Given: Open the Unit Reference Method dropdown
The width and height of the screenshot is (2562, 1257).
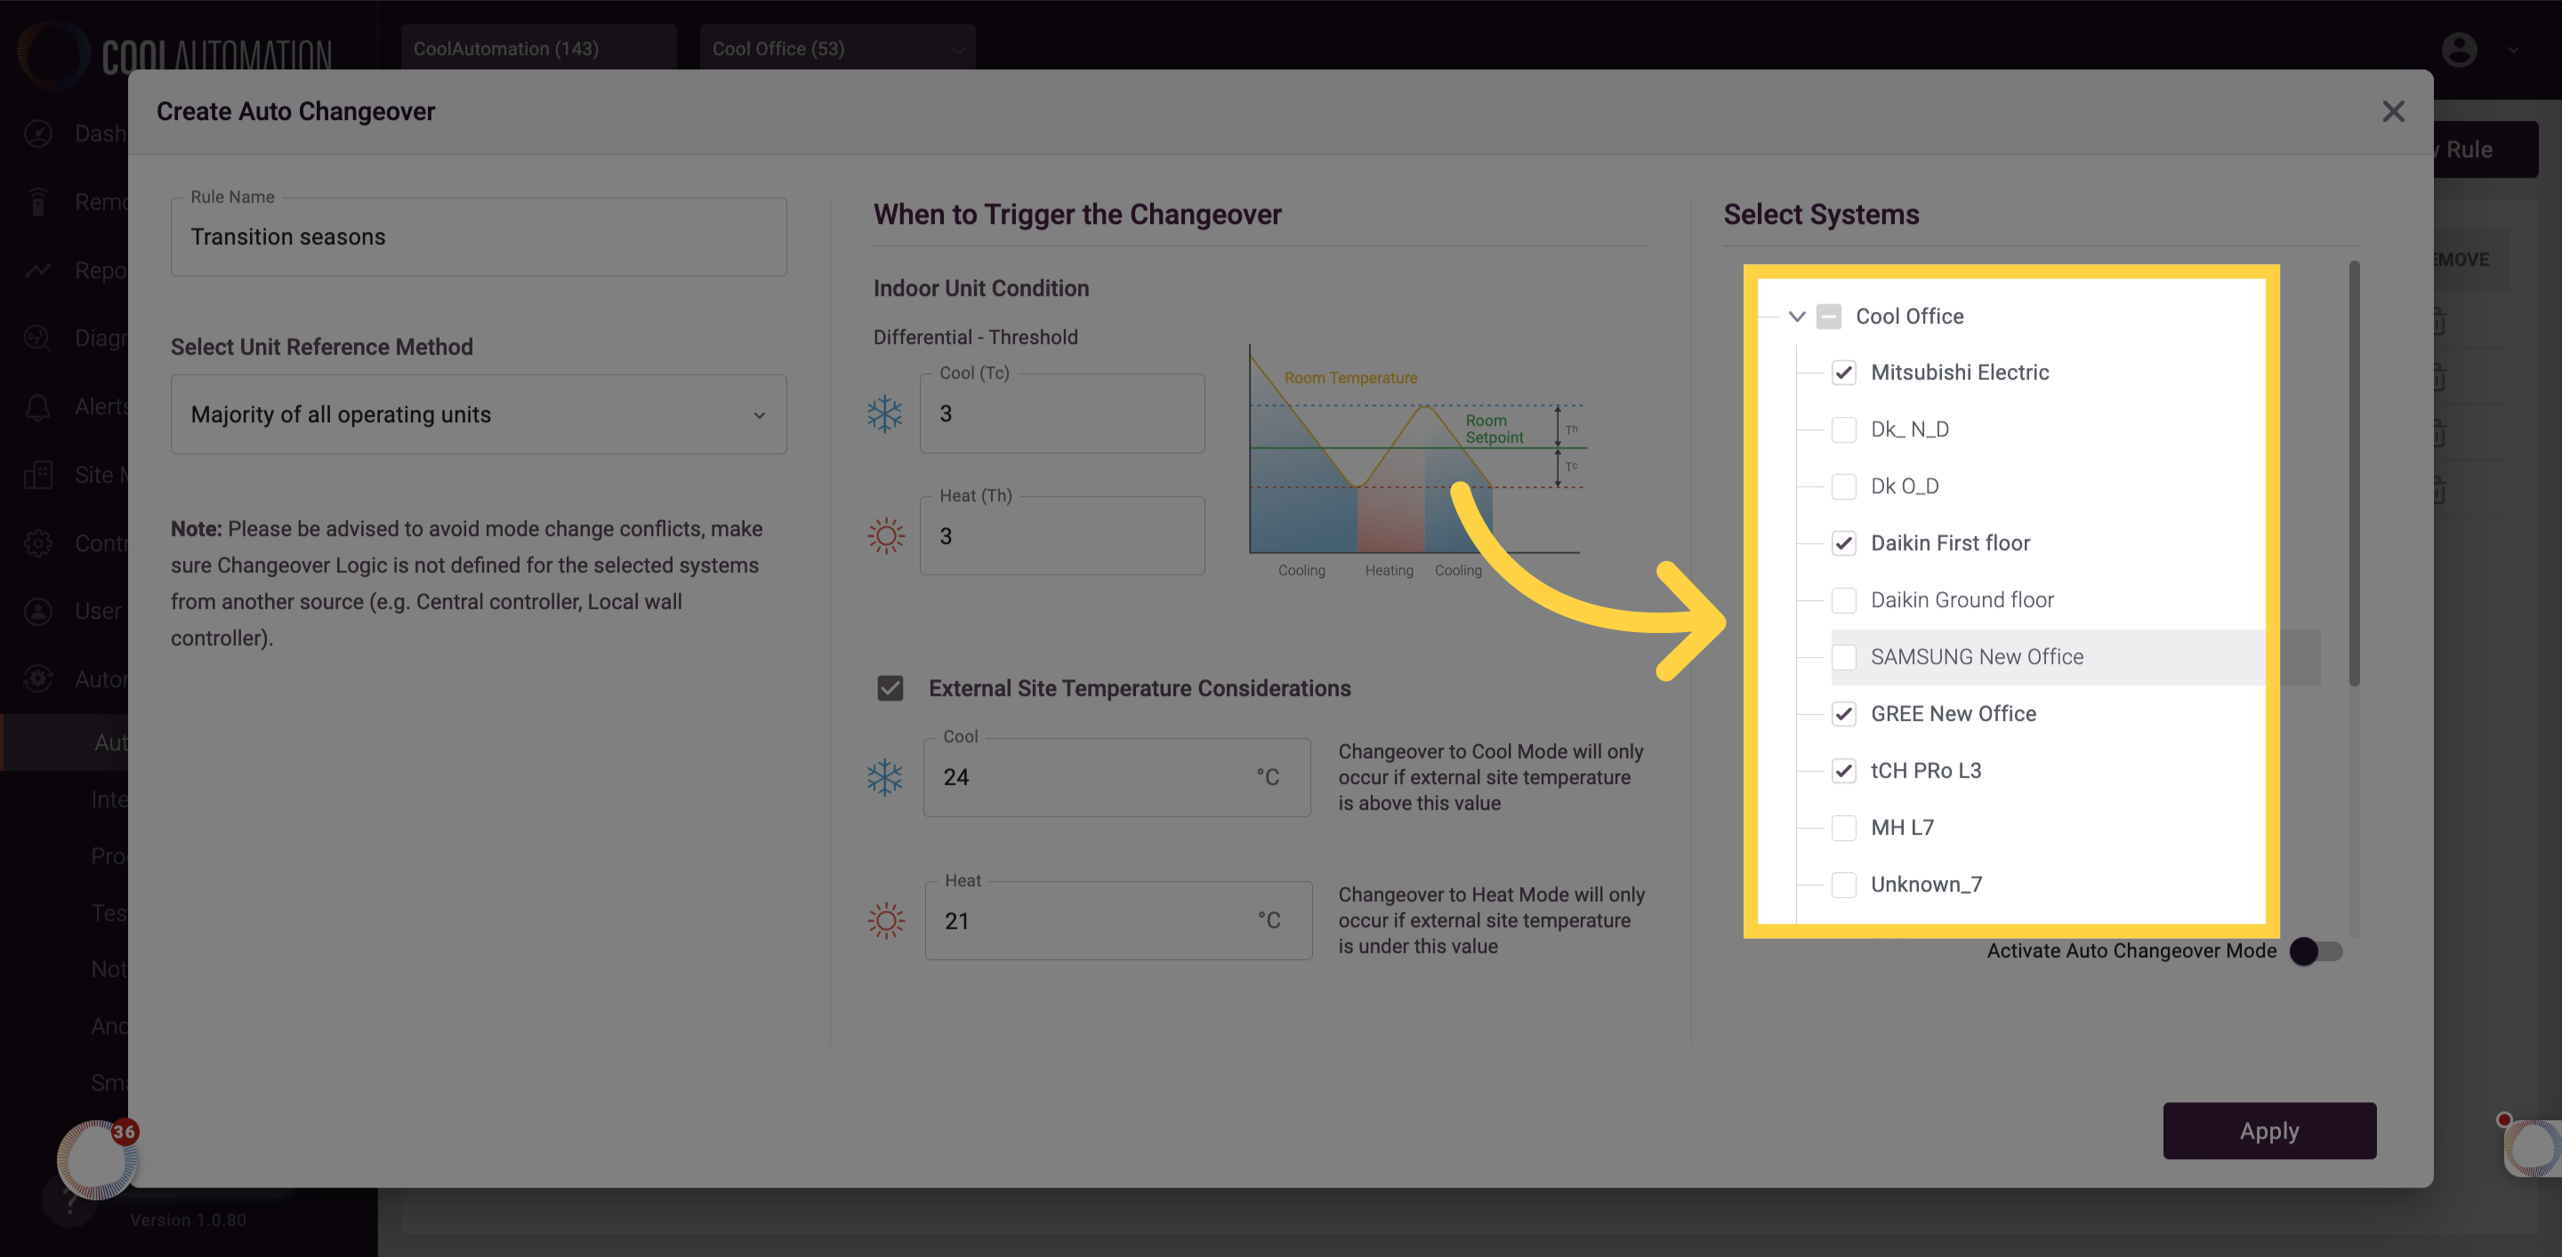Looking at the screenshot, I should pyautogui.click(x=479, y=414).
